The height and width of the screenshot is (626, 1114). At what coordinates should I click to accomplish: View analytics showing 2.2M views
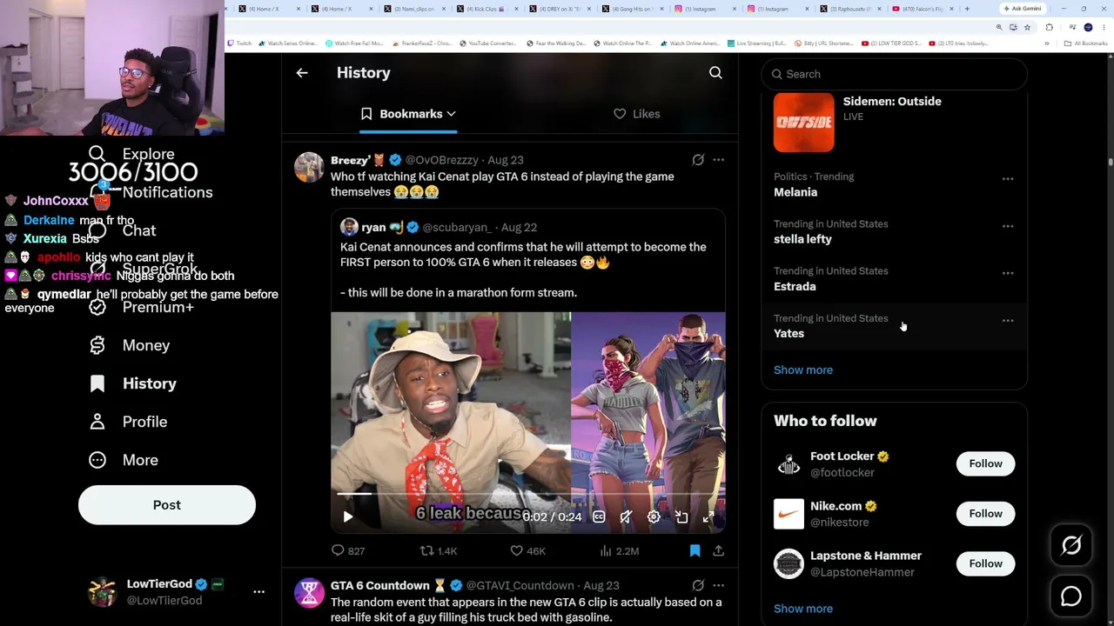click(620, 550)
